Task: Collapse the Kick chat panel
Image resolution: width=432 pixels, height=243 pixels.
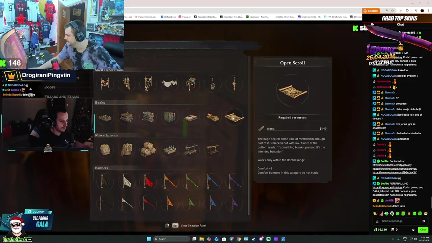Action: [x=372, y=24]
